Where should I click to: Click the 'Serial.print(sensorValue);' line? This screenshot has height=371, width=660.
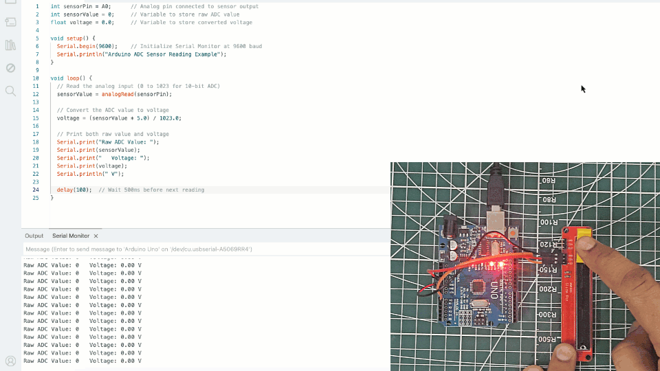click(98, 150)
